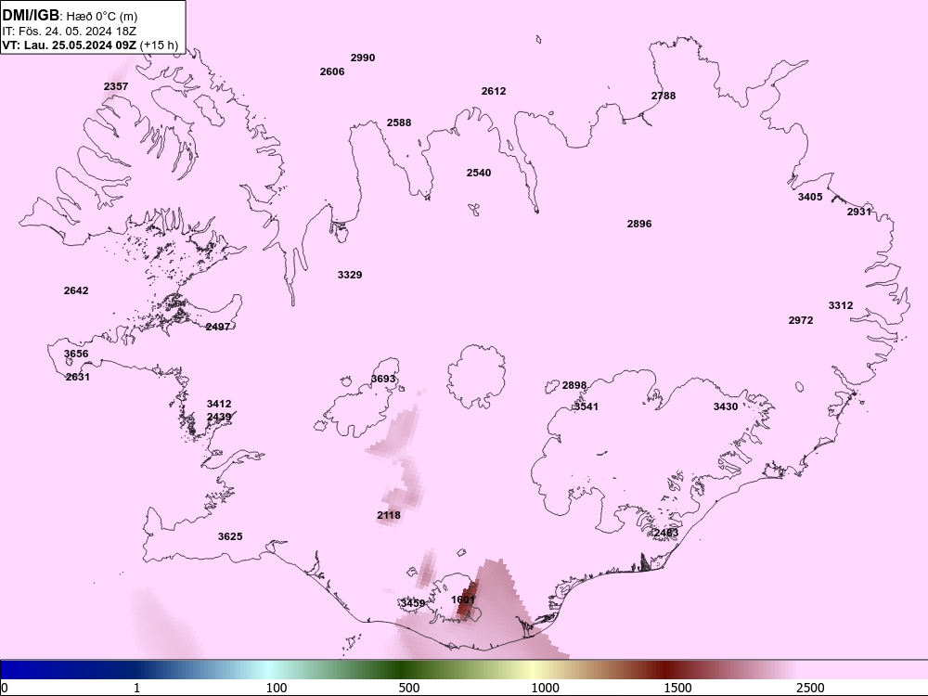Image resolution: width=928 pixels, height=696 pixels.
Task: Click the 2439 height value
Action: pos(219,418)
